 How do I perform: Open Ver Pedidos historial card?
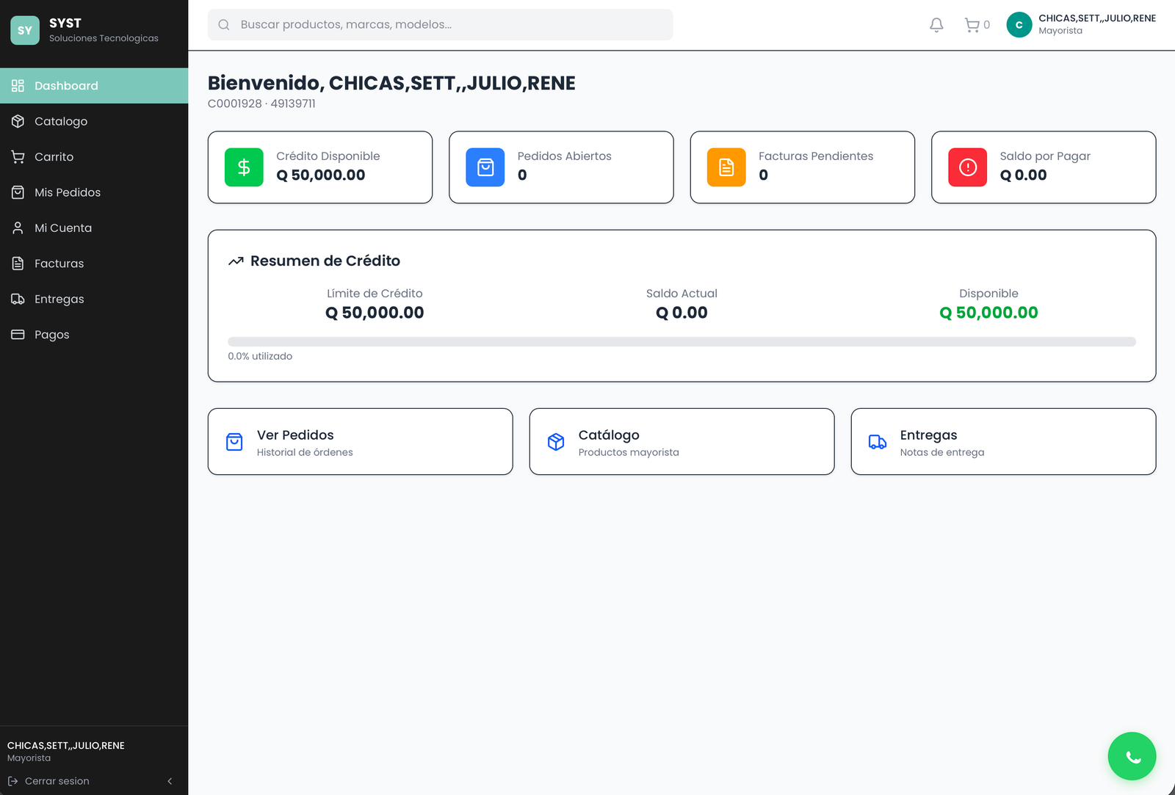[x=360, y=441]
